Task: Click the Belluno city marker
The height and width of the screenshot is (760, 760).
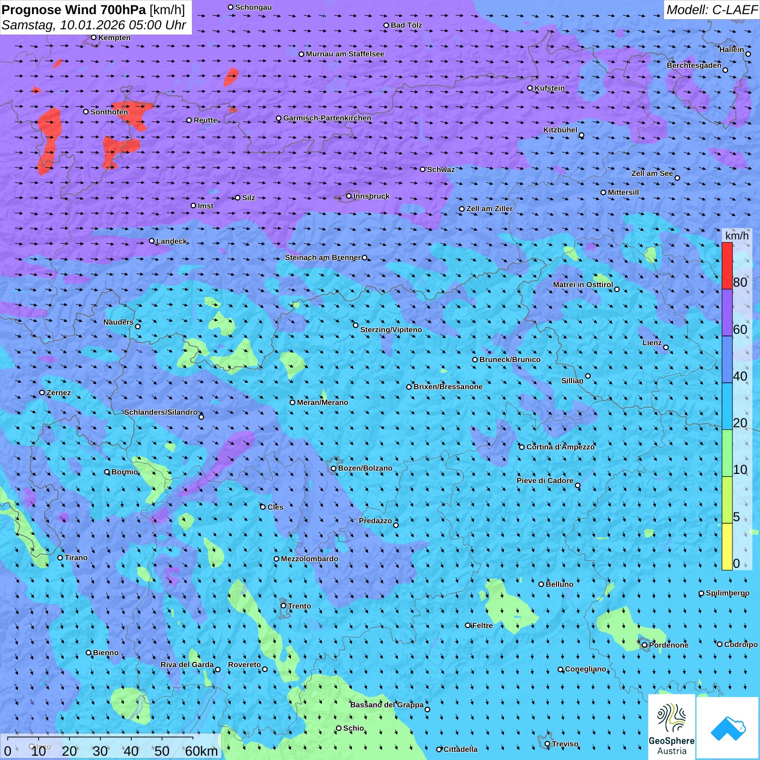Action: (x=541, y=584)
